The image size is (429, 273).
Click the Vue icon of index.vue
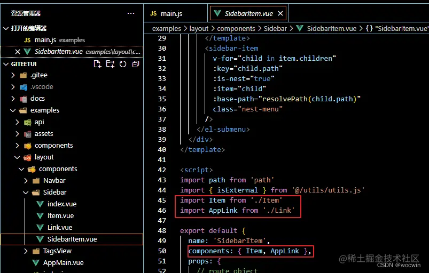pyautogui.click(x=40, y=204)
